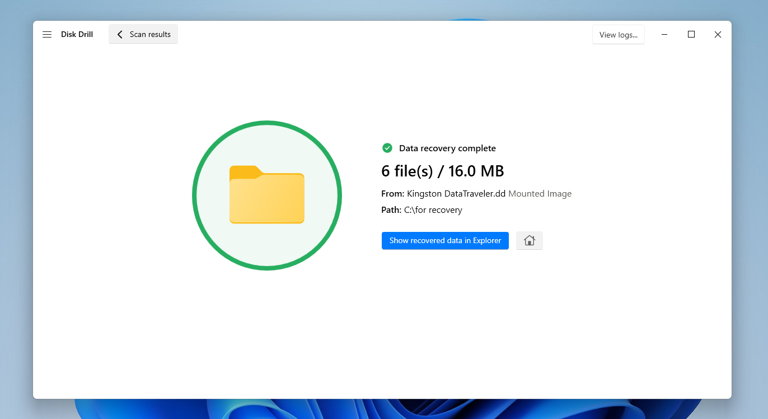Click the Mounted Image label
This screenshot has height=419, width=768.
tap(540, 193)
